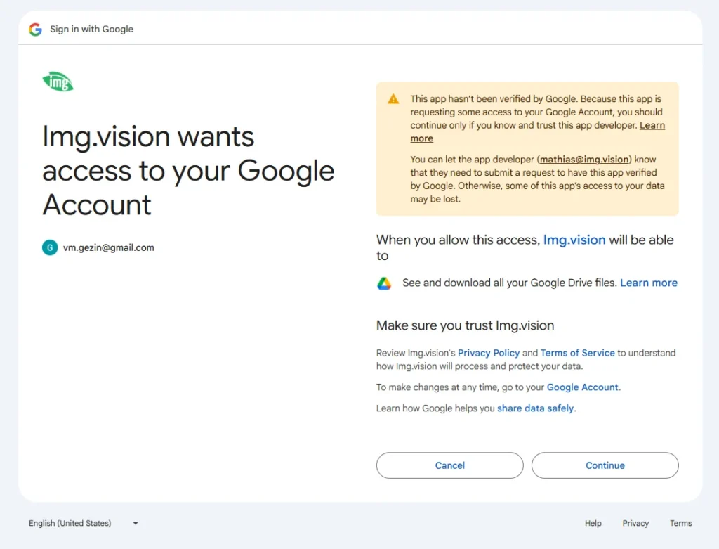Click the Img.vision wants access heading
This screenshot has width=719, height=549.
[188, 170]
